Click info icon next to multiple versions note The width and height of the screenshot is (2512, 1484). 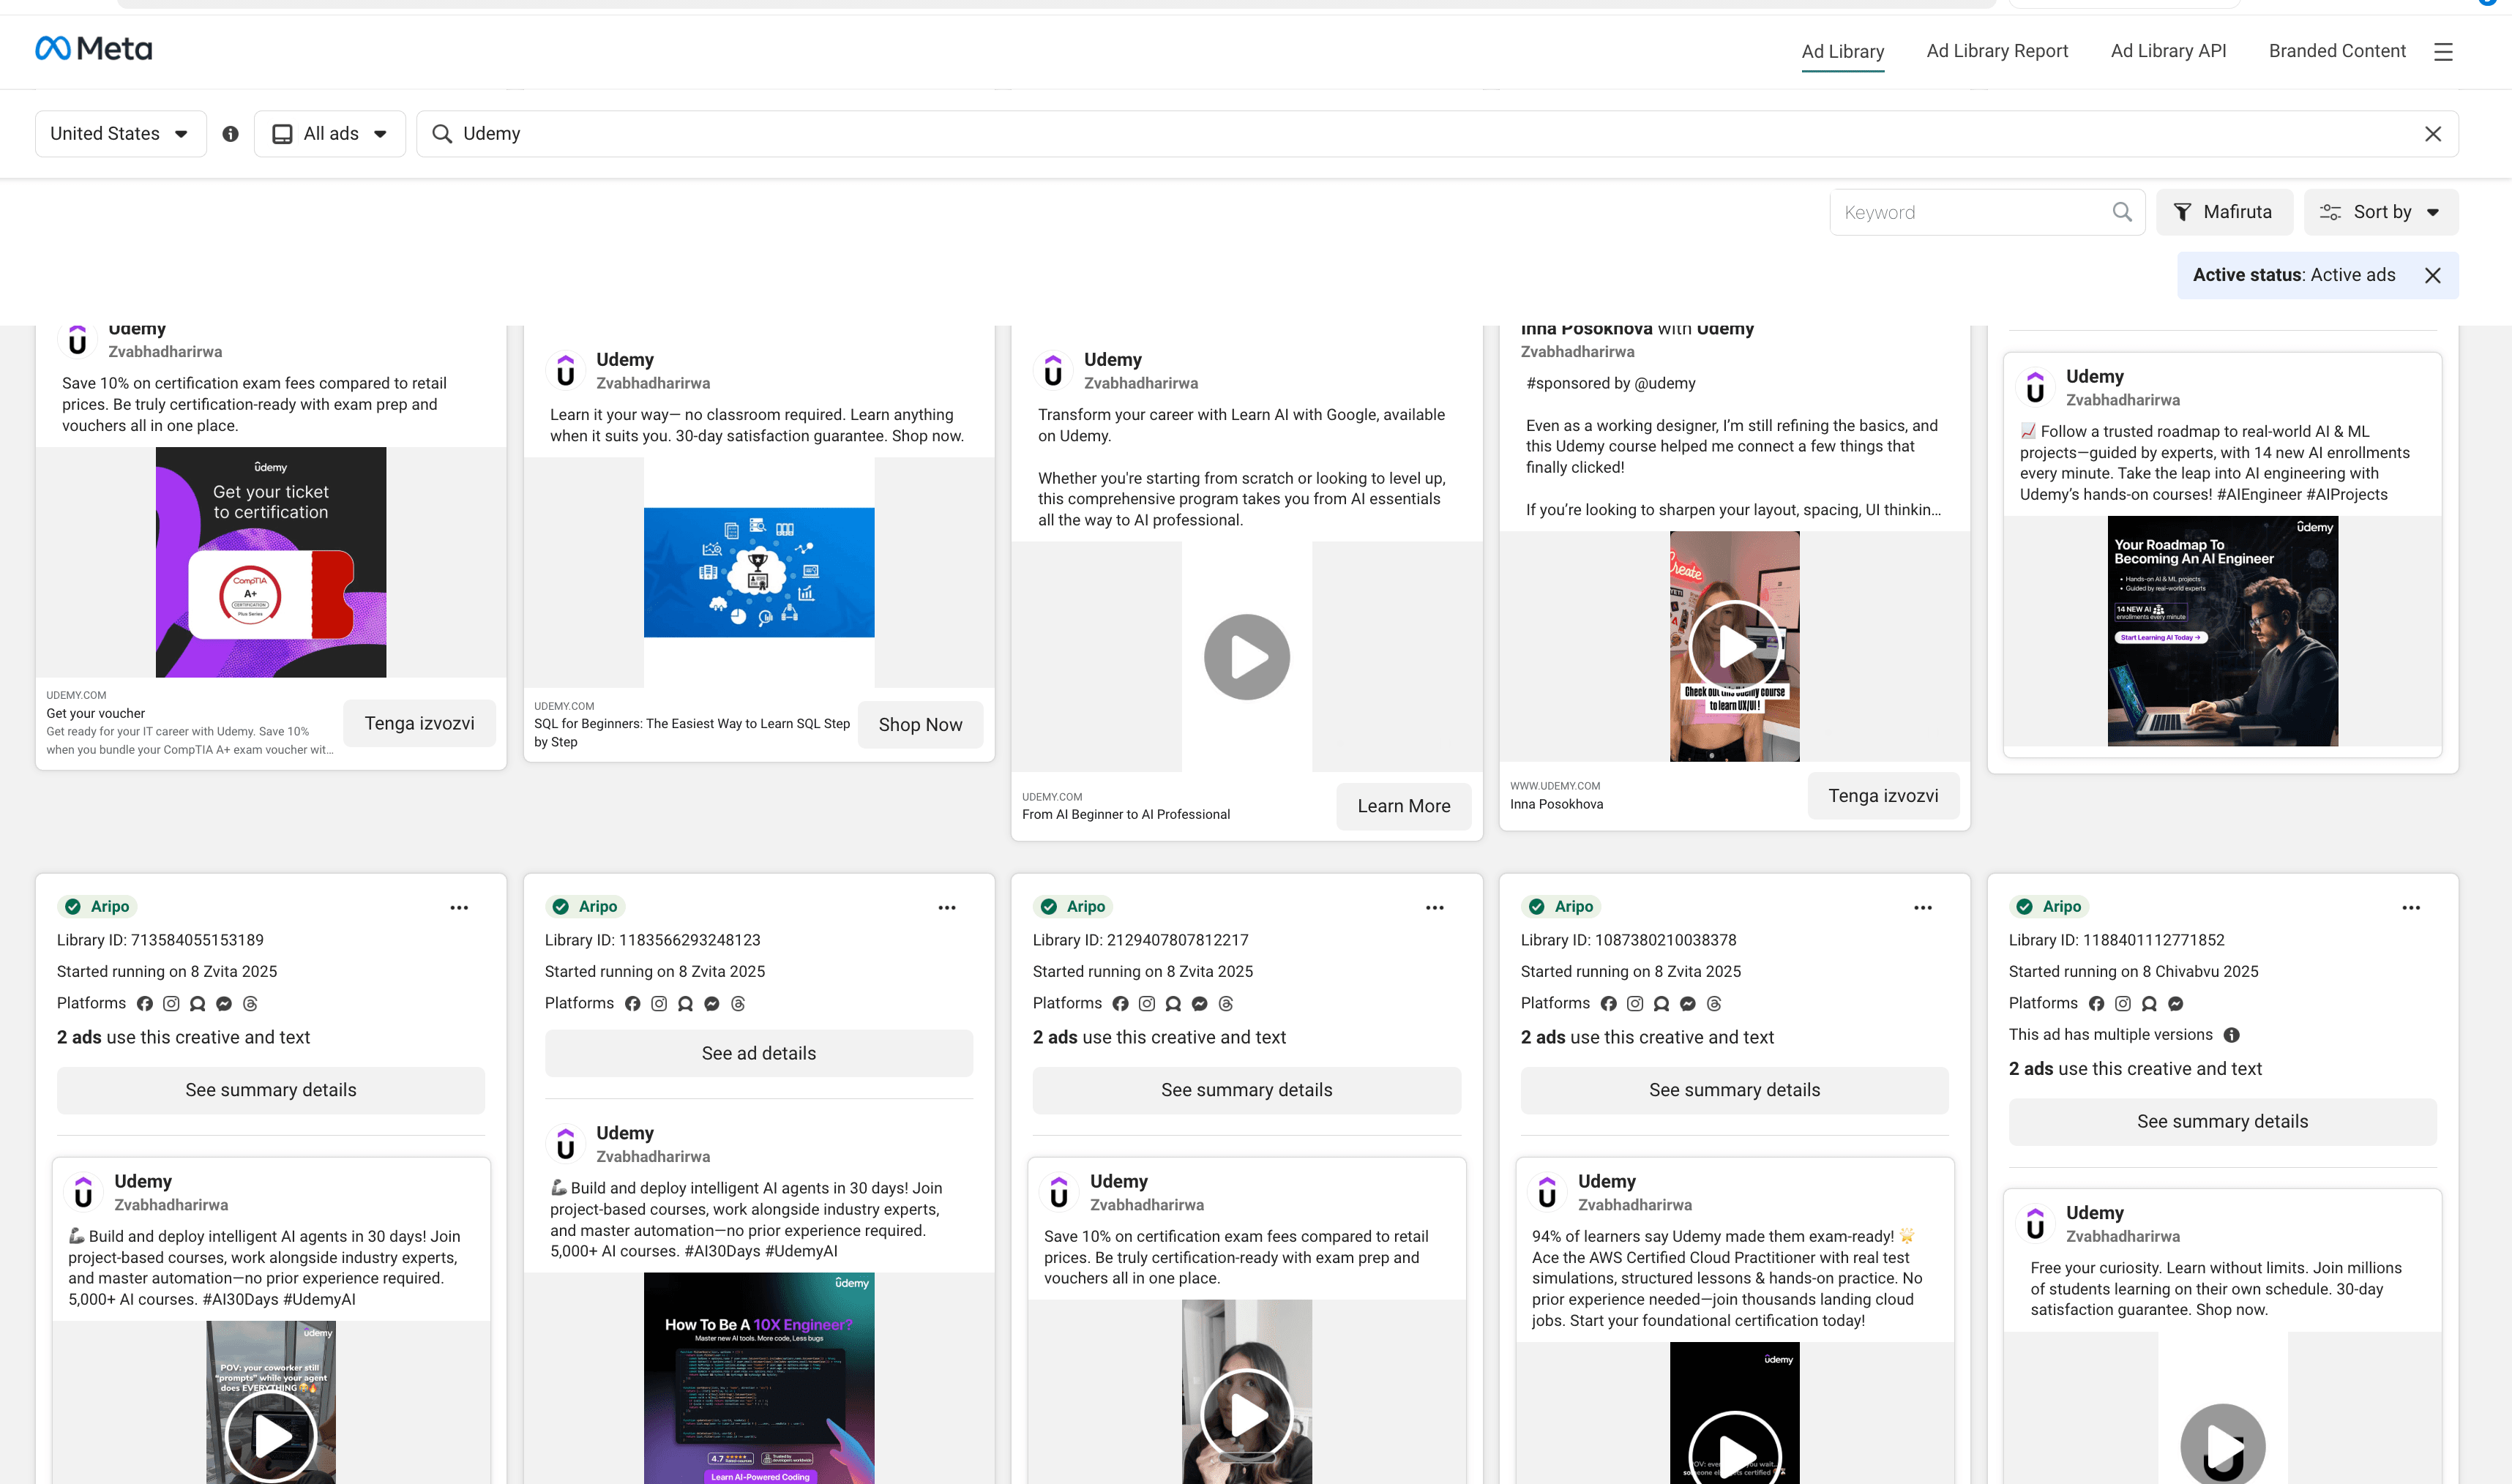[2232, 1035]
